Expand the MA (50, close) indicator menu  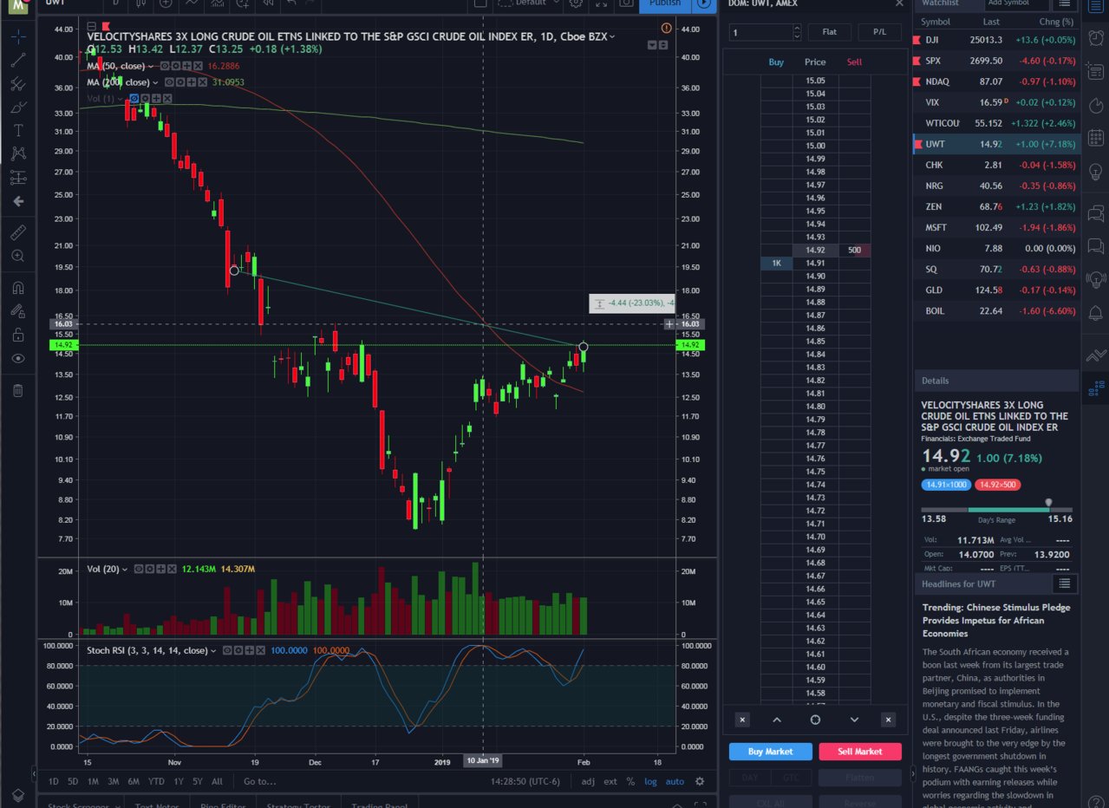coord(151,67)
